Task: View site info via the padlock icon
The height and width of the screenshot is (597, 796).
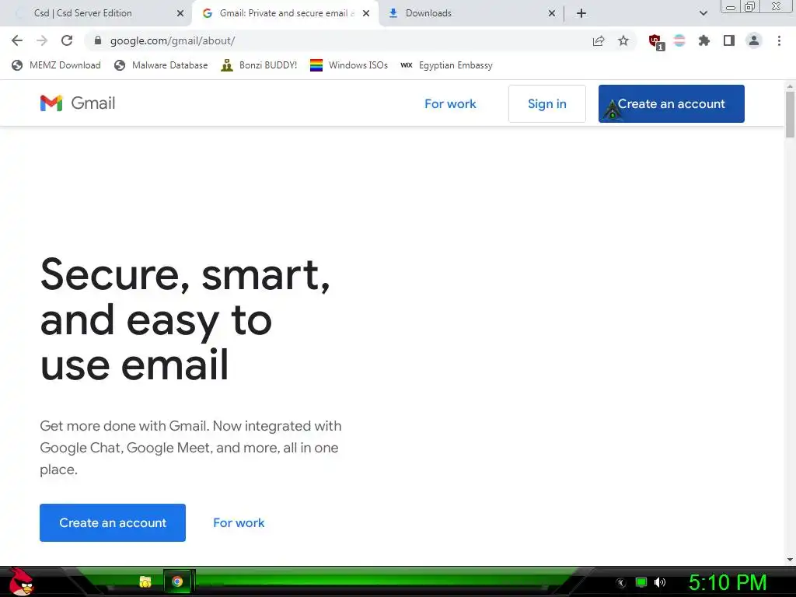Action: [98, 40]
